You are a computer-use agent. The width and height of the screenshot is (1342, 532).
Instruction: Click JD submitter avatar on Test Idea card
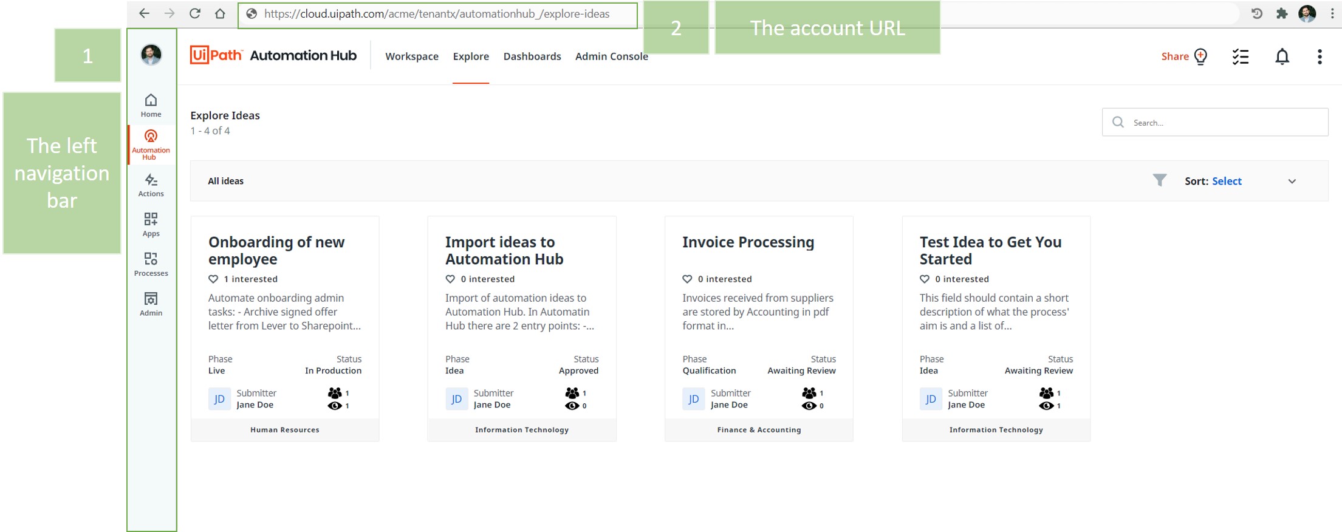click(x=931, y=399)
